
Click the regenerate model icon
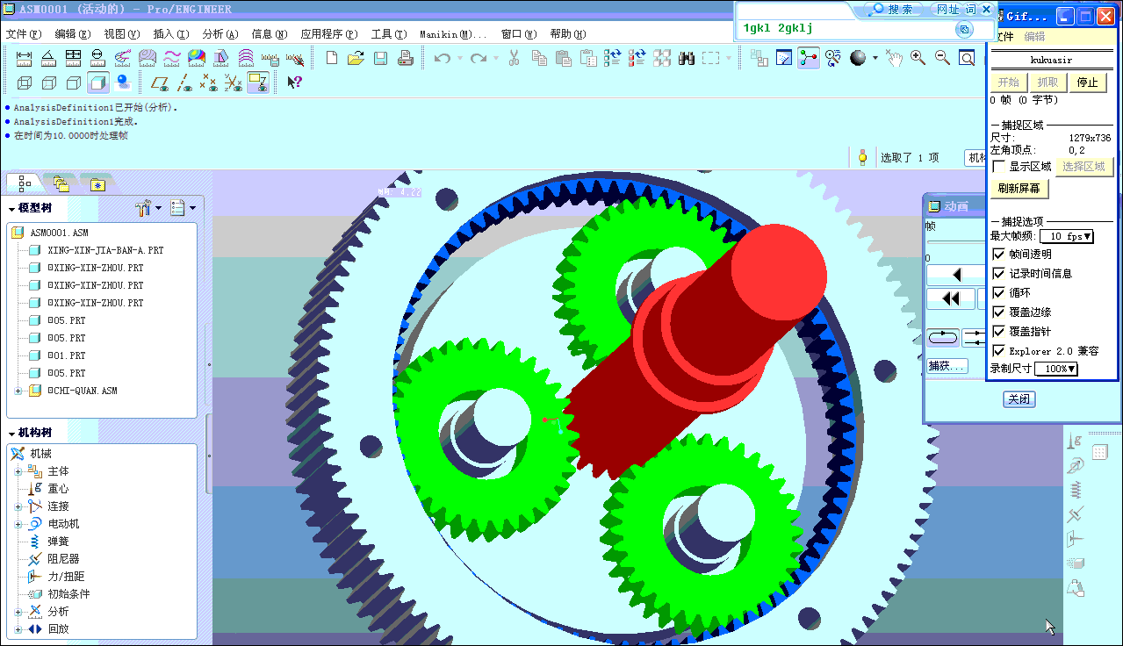(613, 58)
